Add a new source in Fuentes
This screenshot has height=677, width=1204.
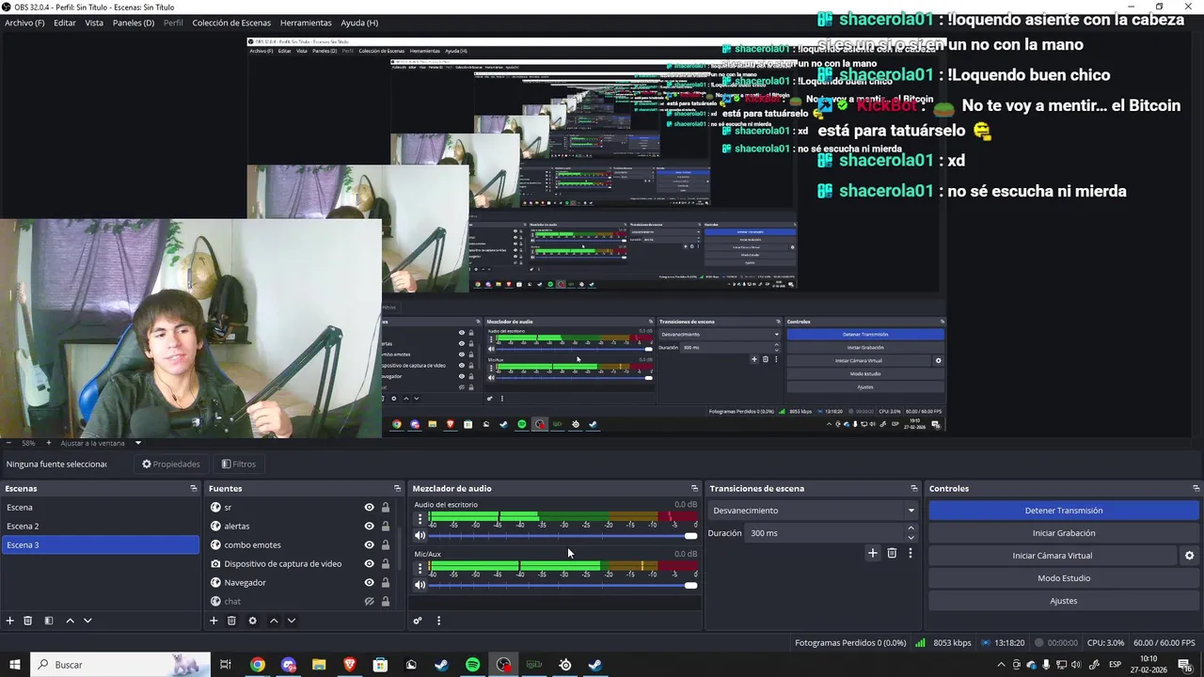[214, 621]
